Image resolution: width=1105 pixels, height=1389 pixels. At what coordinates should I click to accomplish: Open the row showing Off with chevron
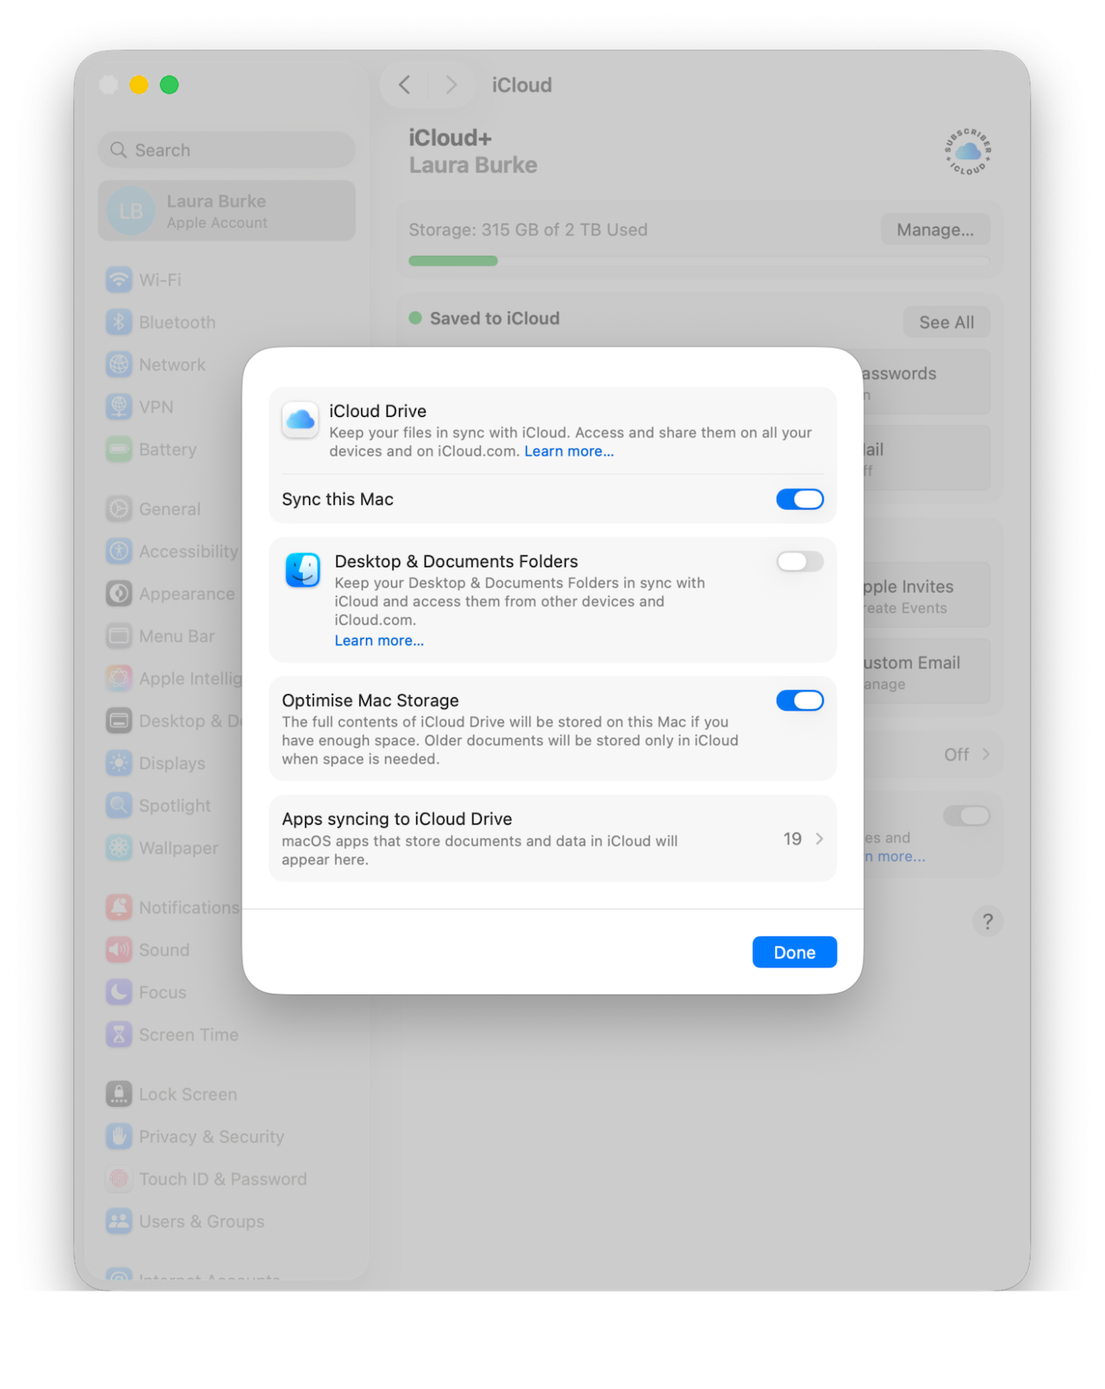click(x=966, y=754)
